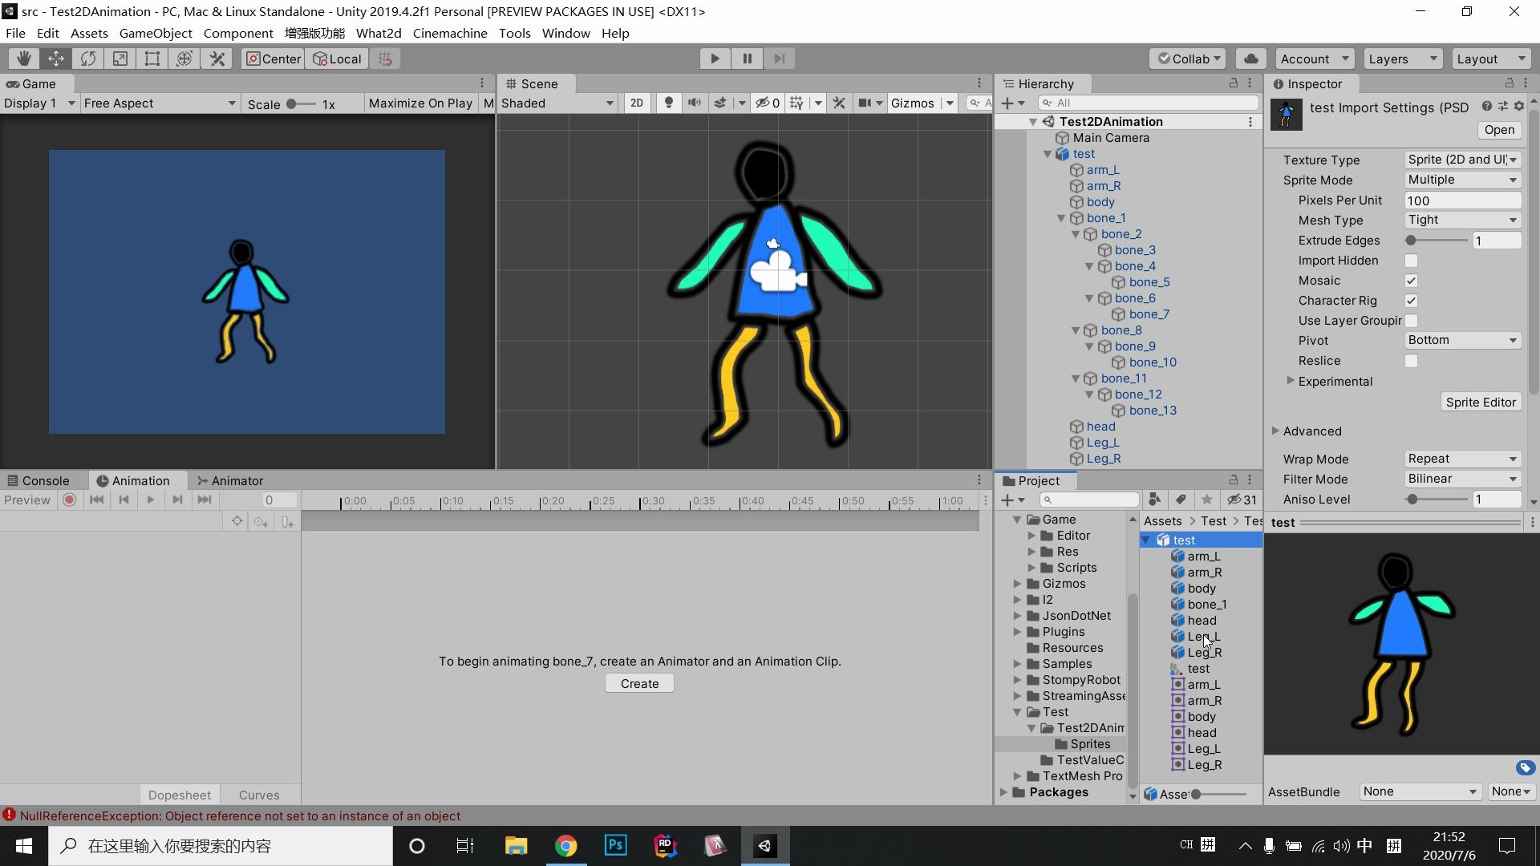Collapse bone_1 in the Hierarchy
Image resolution: width=1540 pixels, height=866 pixels.
1062,217
